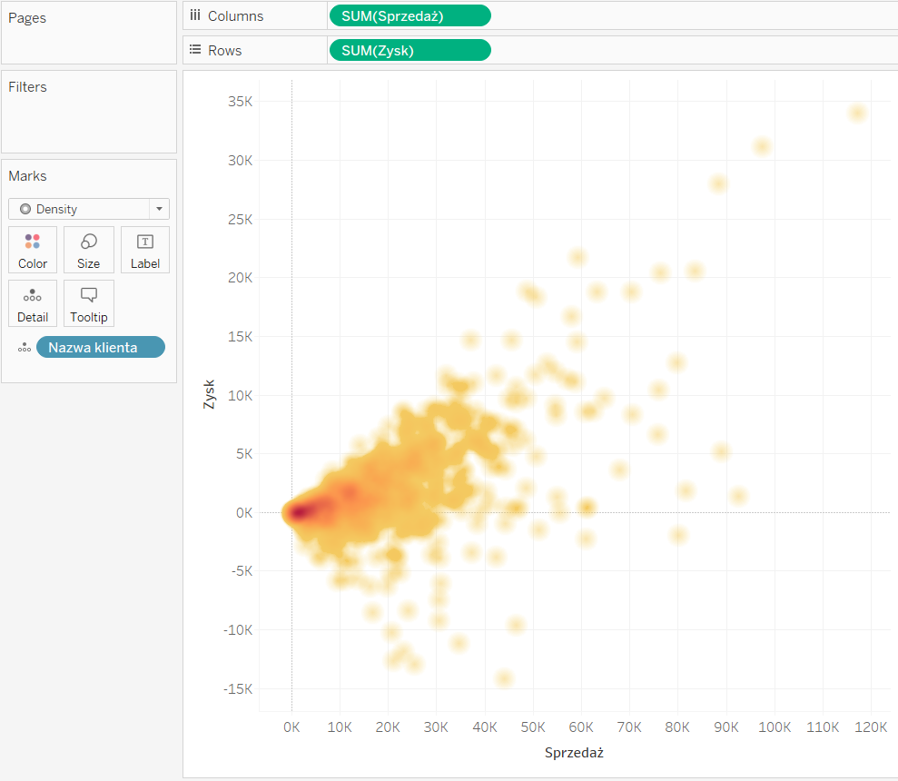Select the top-right density mark near 34K profit
Screen dimensions: 898x781
point(857,113)
